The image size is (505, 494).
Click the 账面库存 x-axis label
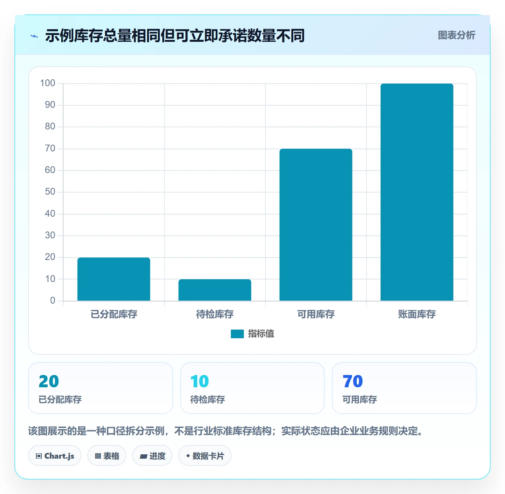click(x=417, y=314)
